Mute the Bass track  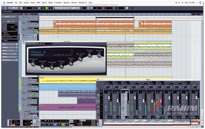[x=23, y=22]
